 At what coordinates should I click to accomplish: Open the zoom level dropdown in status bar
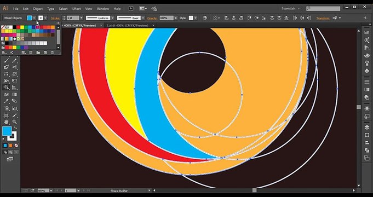[51, 190]
